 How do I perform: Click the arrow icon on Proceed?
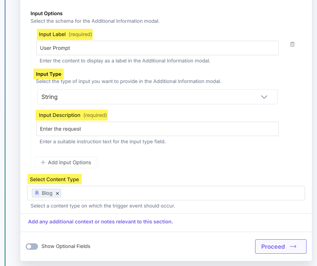[x=293, y=247]
